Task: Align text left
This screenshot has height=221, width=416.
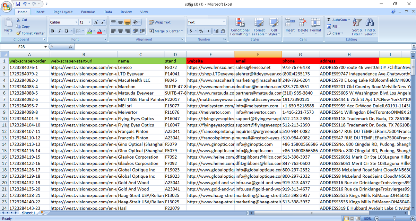Action: [x=113, y=31]
